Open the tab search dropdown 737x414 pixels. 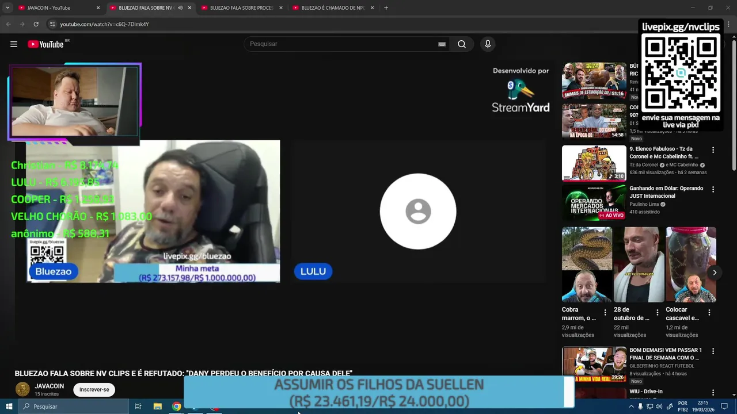[7, 8]
